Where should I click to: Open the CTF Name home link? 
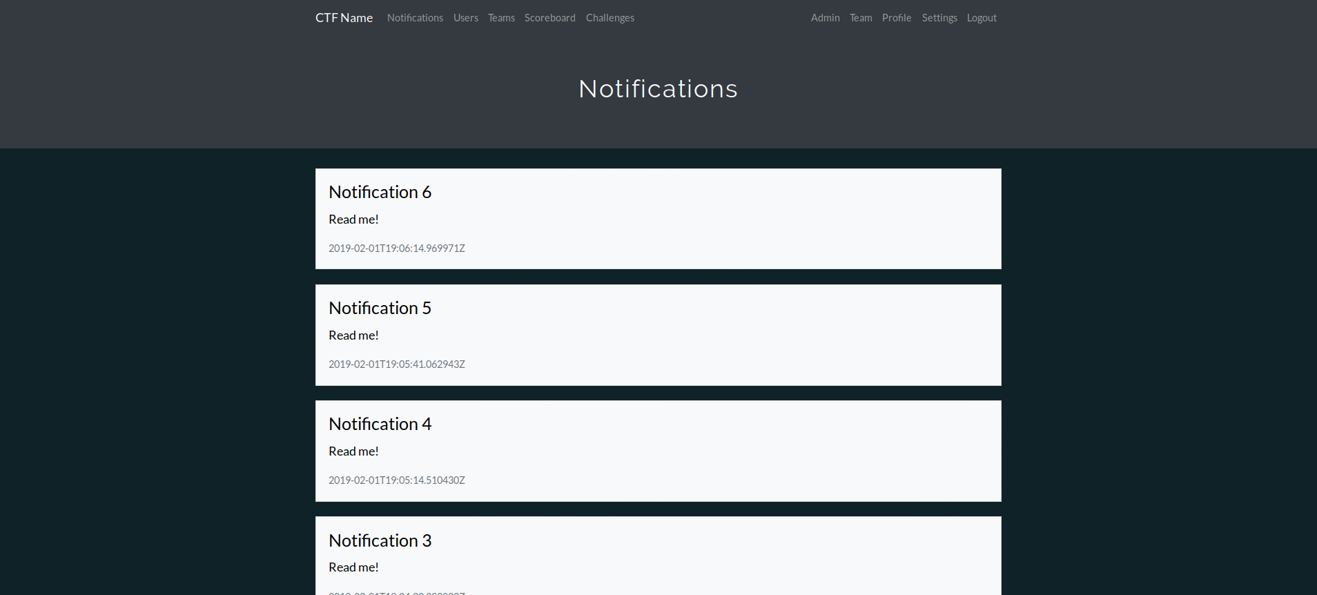(x=344, y=18)
